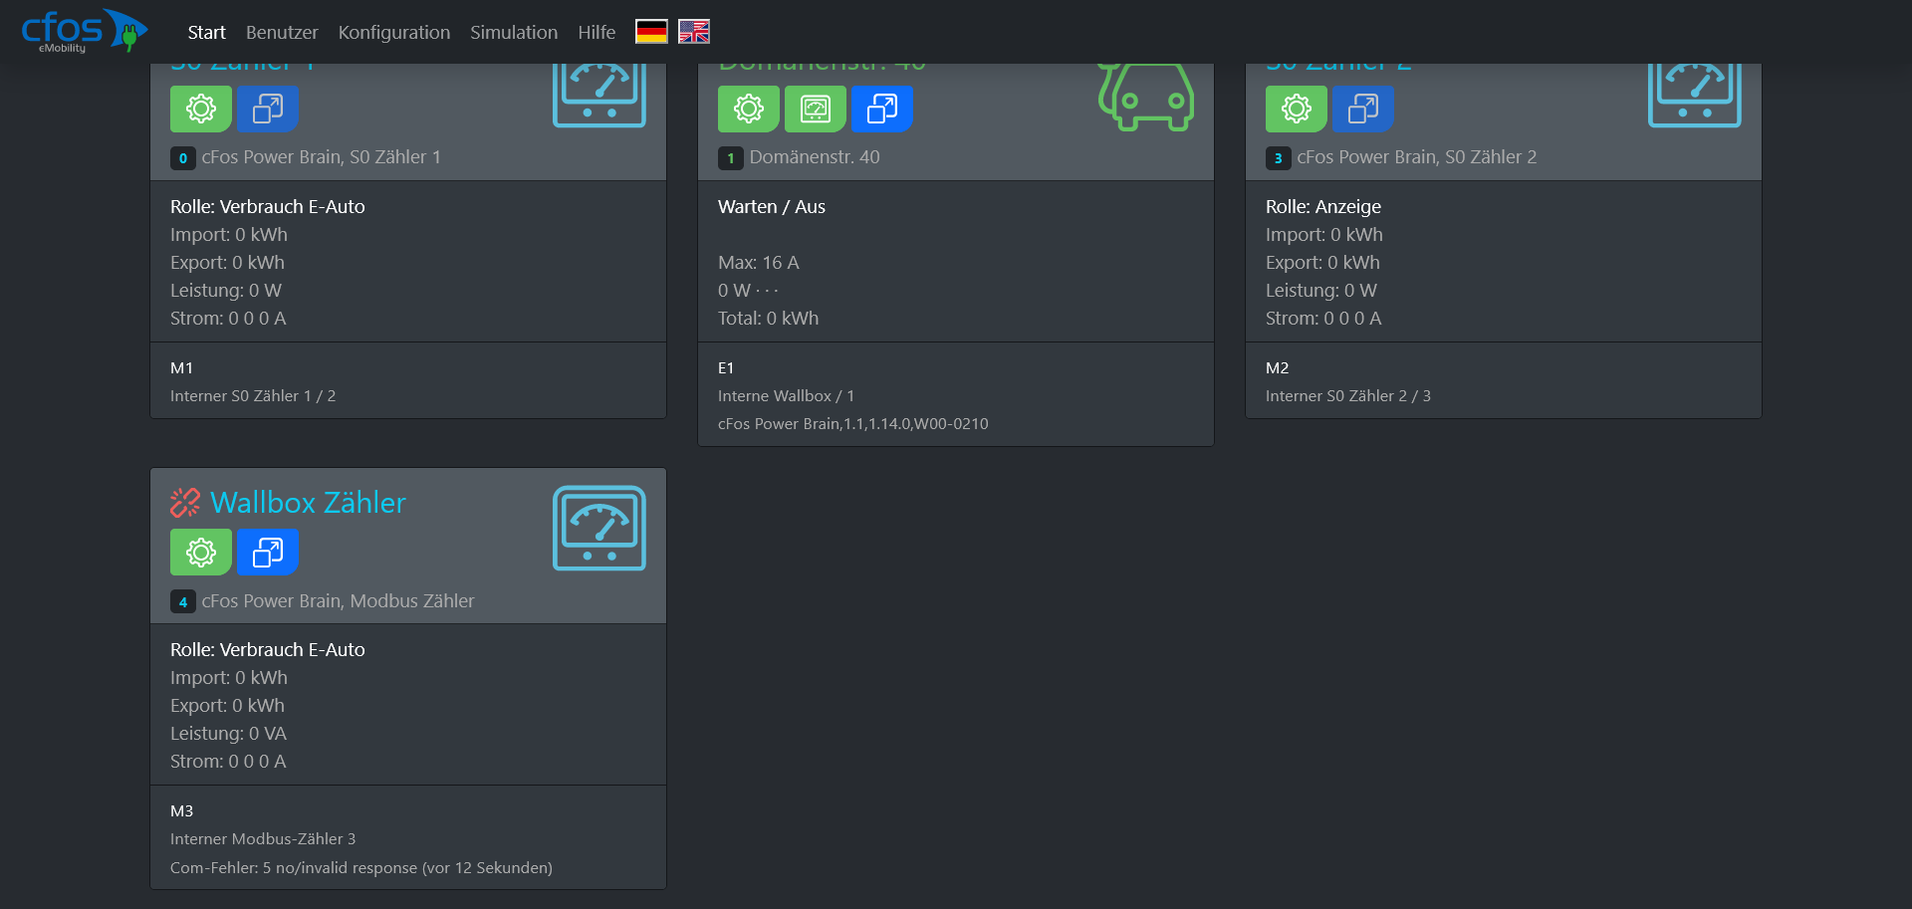
Task: Open pop-out window icon for Wallbox Zähler
Action: [268, 552]
